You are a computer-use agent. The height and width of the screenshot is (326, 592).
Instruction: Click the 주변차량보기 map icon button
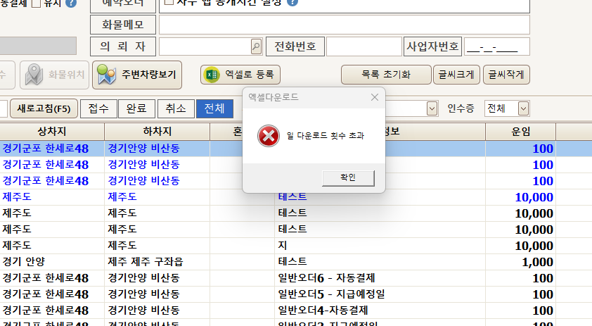(x=137, y=75)
